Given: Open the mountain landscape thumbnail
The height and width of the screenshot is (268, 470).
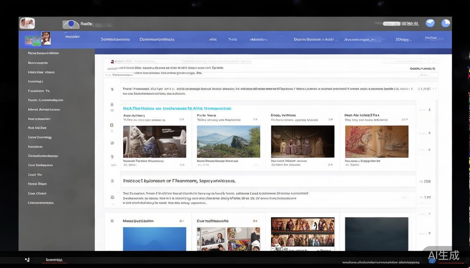Looking at the screenshot, I should click(228, 142).
